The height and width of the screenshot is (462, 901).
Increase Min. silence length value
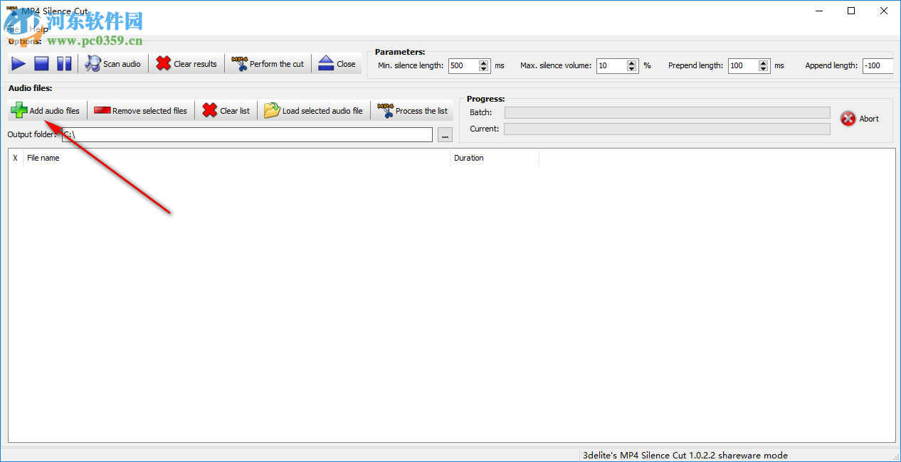[484, 63]
